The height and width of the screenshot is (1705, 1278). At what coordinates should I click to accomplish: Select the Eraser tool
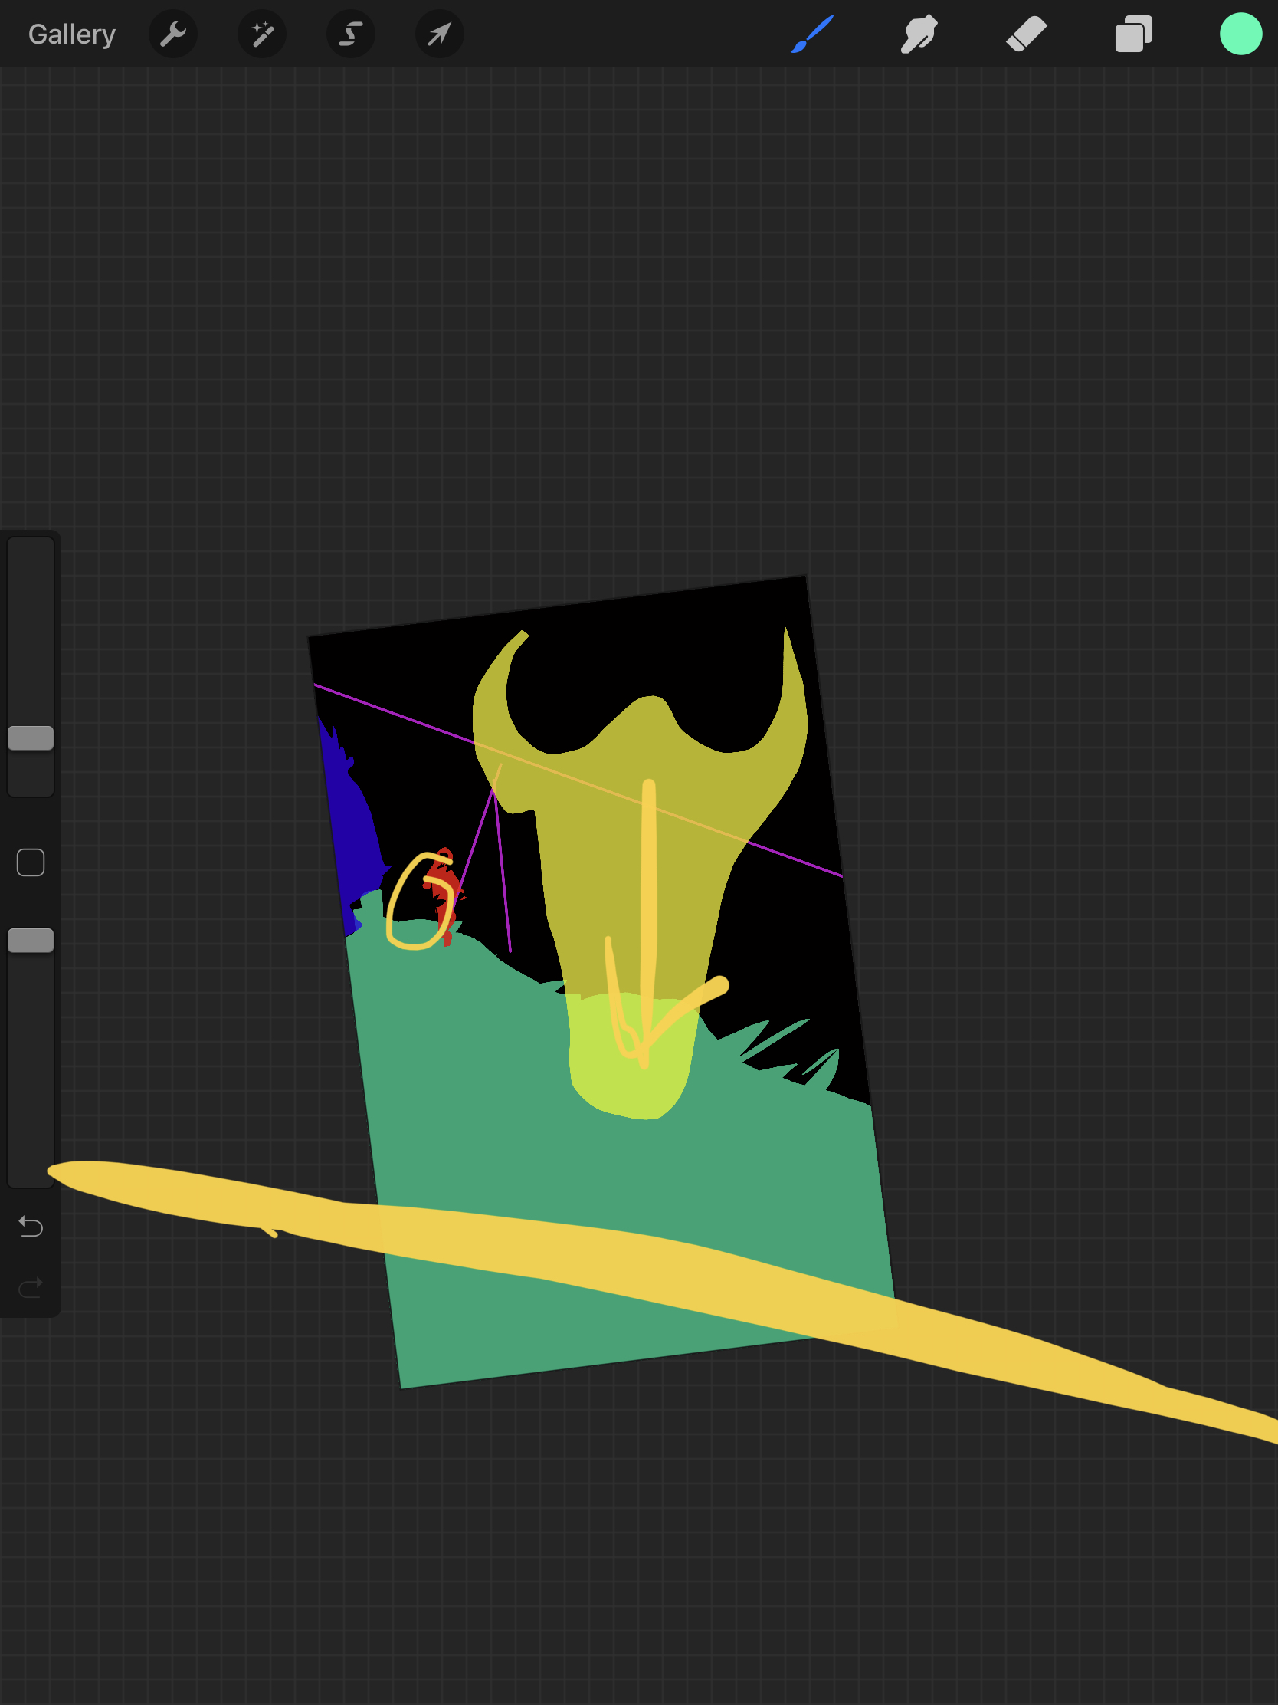1026,34
